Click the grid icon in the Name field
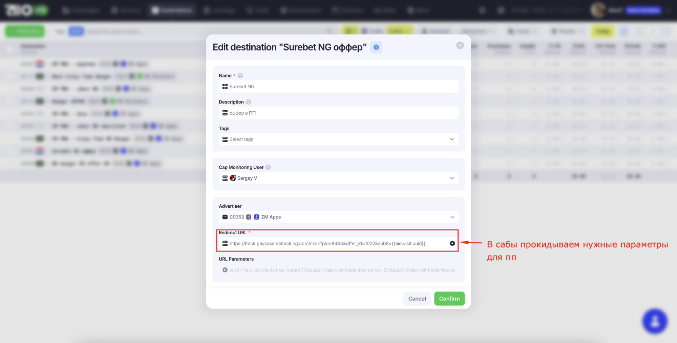The image size is (677, 343). [x=225, y=87]
